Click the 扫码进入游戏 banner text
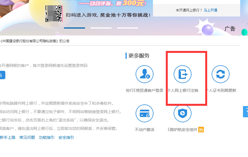The height and width of the screenshot is (157, 248). [x=108, y=15]
